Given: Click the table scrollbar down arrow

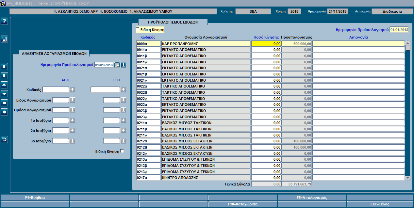Looking at the screenshot, I should click(407, 178).
